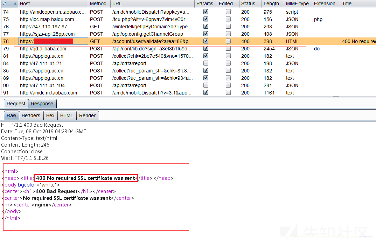The height and width of the screenshot is (246, 376).
Task: Click the Via: HTTP/1.1 SLB.26 line
Action: [25, 158]
